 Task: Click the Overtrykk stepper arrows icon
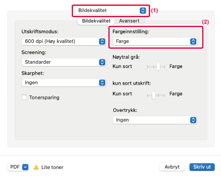pyautogui.click(x=193, y=120)
